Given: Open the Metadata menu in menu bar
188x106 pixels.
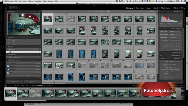Looking at the screenshot, I should tap(38, 1).
